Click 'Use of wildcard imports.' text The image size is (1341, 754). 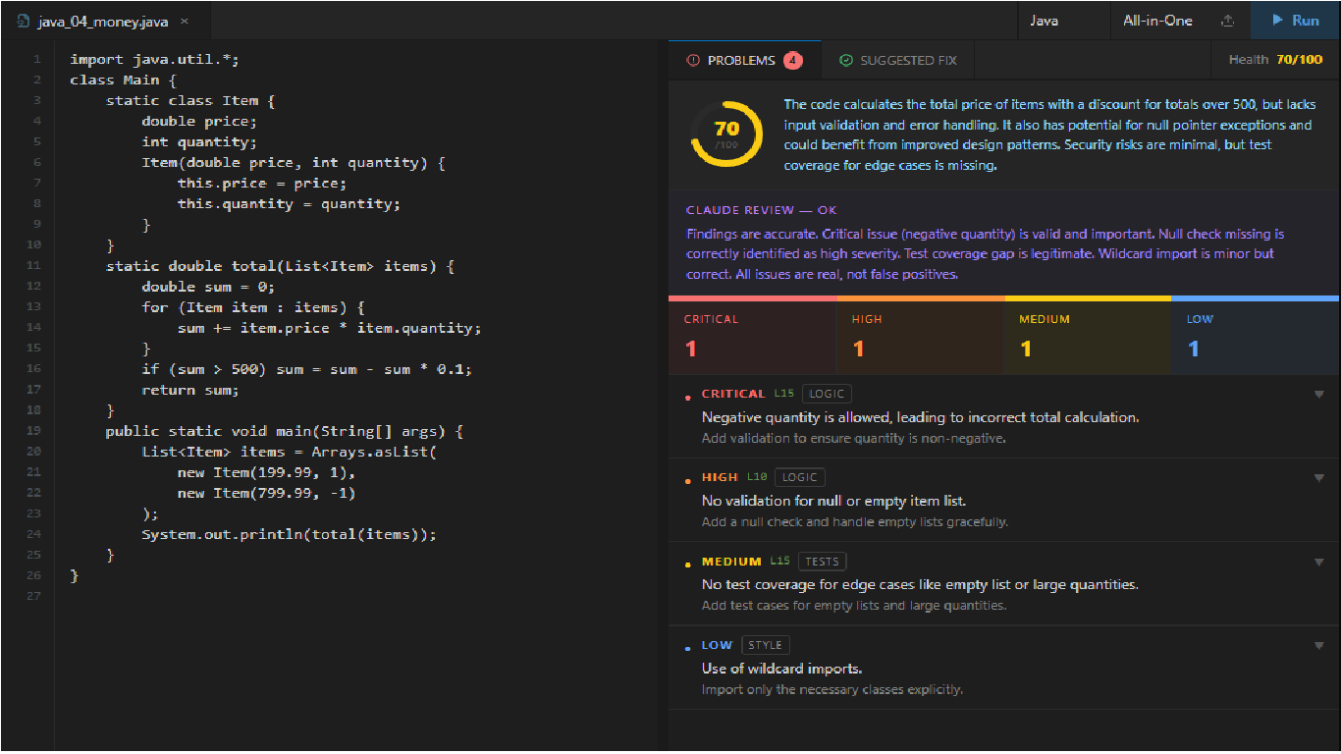pos(781,669)
